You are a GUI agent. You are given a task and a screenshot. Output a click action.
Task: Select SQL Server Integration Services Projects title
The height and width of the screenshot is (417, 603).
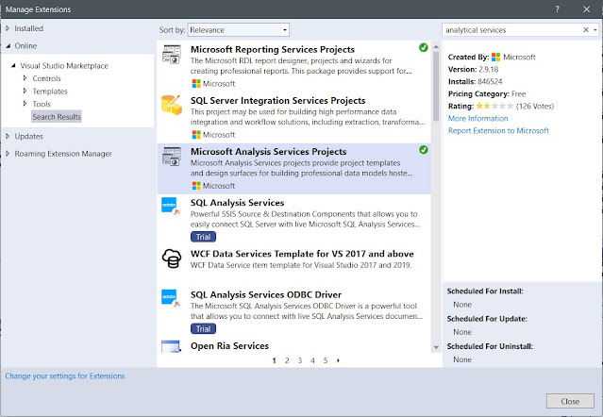pyautogui.click(x=278, y=101)
